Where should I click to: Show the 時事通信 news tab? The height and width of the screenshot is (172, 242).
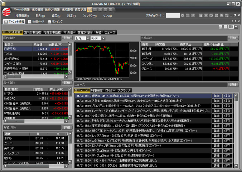97,90
